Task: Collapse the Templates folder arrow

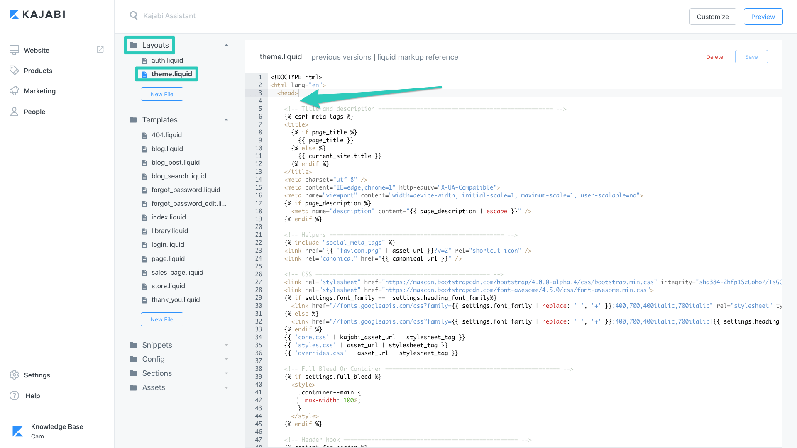Action: (x=226, y=119)
